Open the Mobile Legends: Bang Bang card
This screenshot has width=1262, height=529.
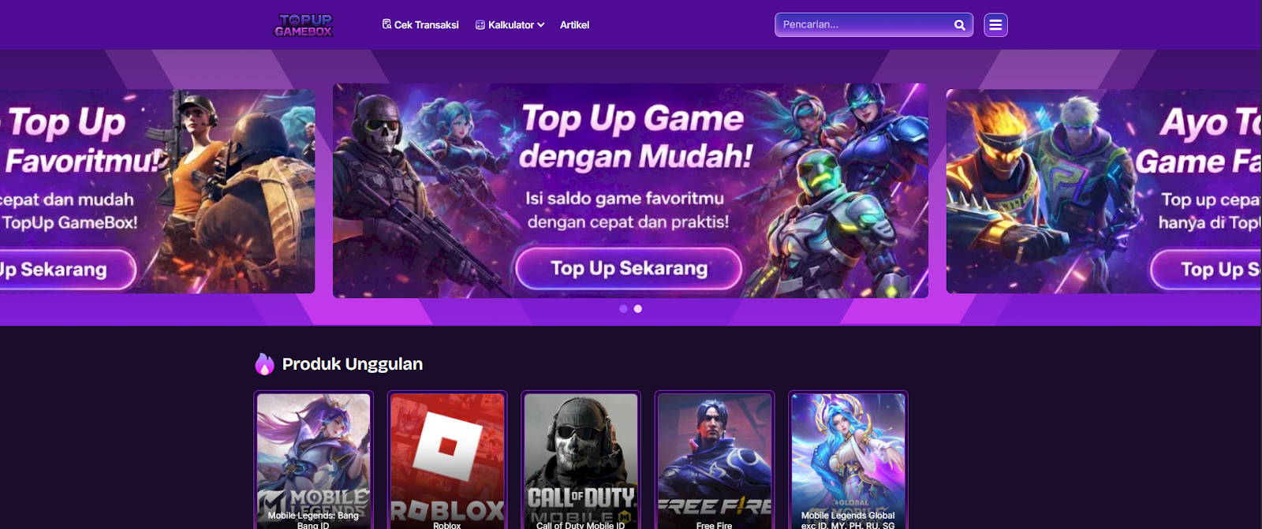click(313, 460)
